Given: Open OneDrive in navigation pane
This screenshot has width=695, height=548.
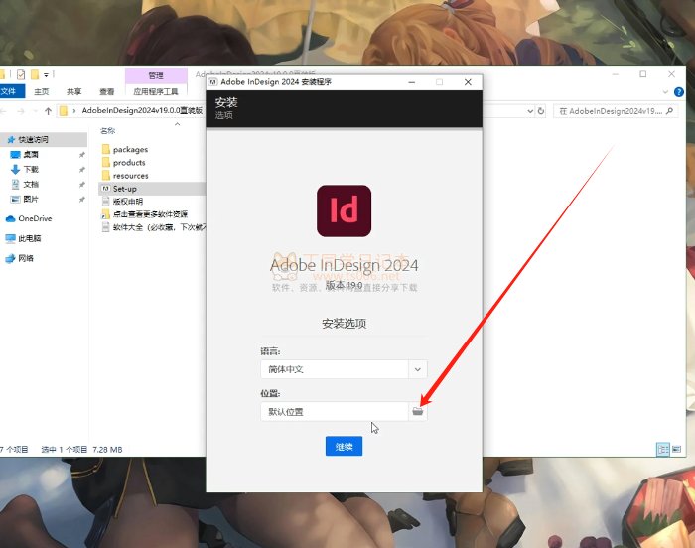Looking at the screenshot, I should click(x=29, y=218).
